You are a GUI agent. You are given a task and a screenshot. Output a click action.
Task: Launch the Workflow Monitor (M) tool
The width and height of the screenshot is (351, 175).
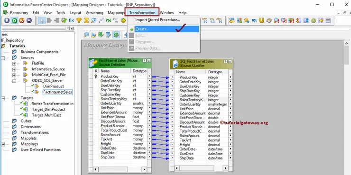point(29,20)
